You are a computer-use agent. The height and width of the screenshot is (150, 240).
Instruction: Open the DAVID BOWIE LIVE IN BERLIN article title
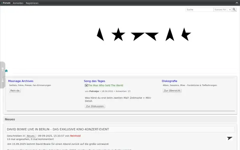tap(58, 129)
